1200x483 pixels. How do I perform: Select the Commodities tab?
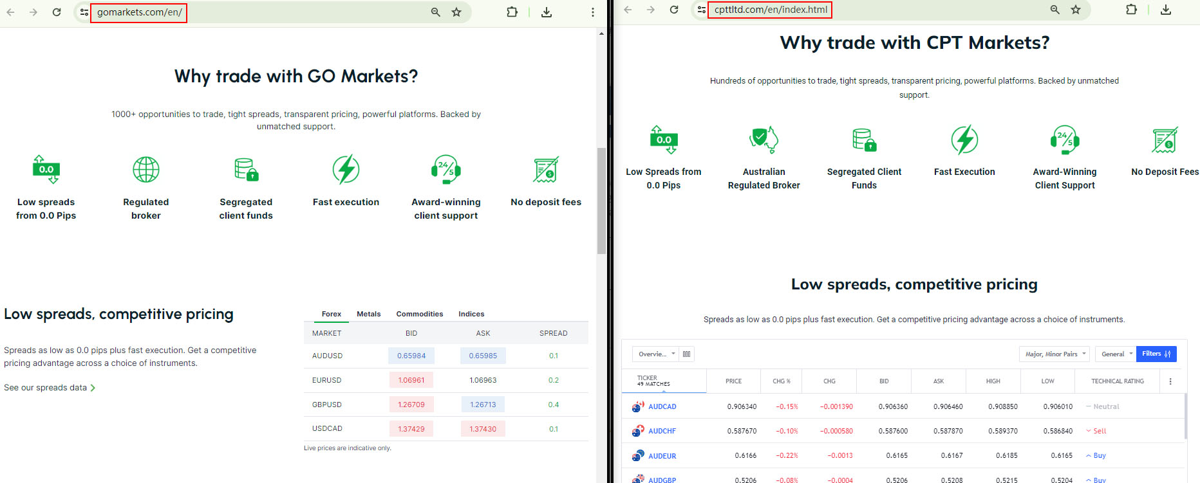click(x=419, y=314)
